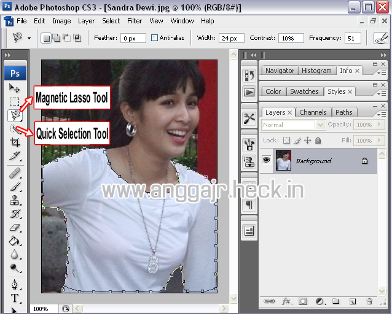
Task: Add a layer mask
Action: [x=303, y=301]
